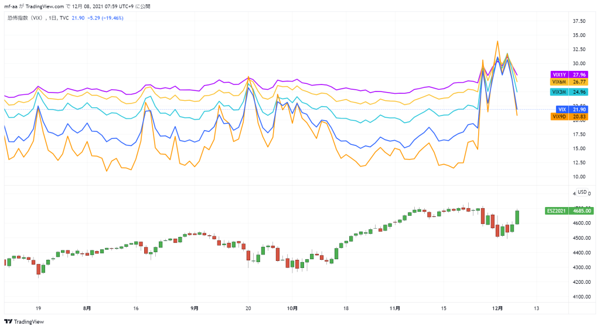Click the 30.00 price axis value
This screenshot has height=329, width=600.
point(579,63)
